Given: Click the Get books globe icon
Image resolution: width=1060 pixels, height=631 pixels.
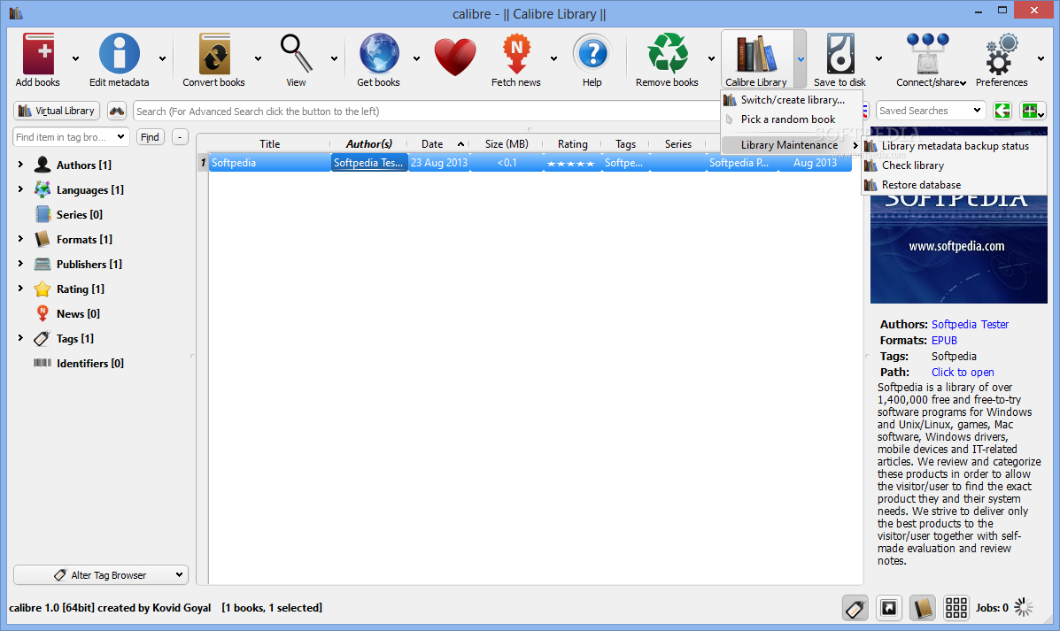Looking at the screenshot, I should click(379, 54).
